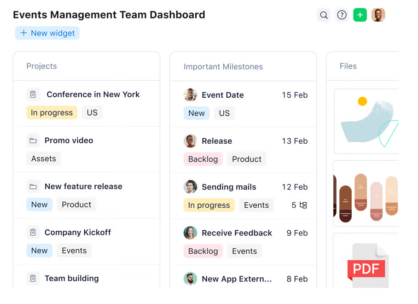Open the Sending mails milestone
The height and width of the screenshot is (304, 418).
(x=229, y=187)
